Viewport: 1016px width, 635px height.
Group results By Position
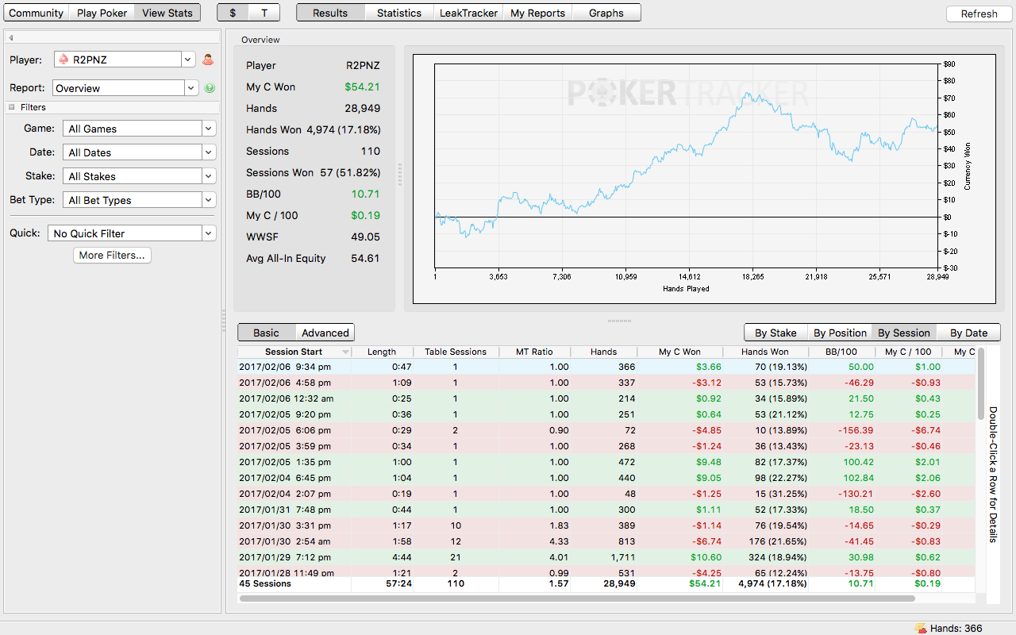[840, 333]
